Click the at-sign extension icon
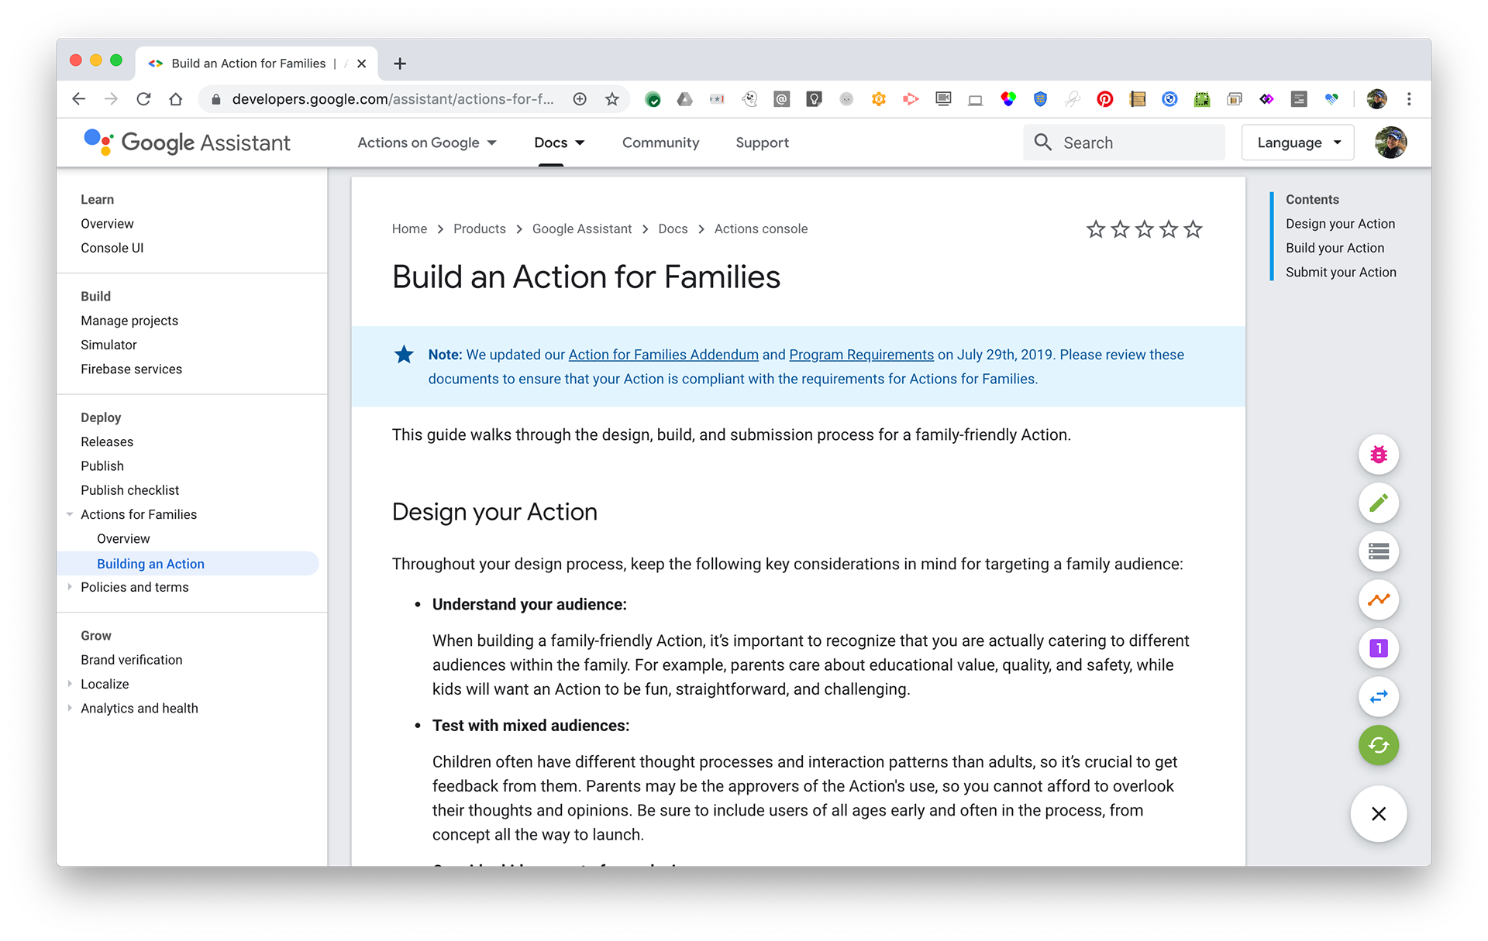Image resolution: width=1488 pixels, height=941 pixels. click(781, 99)
